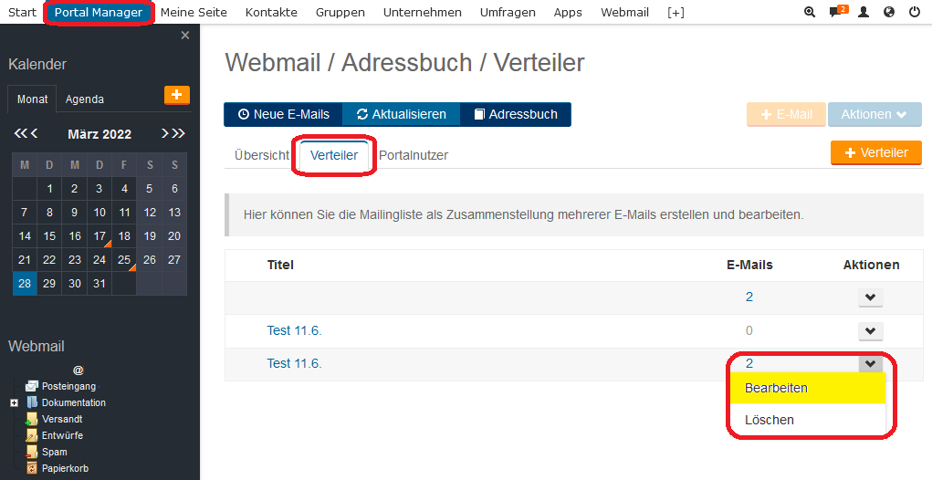The height and width of the screenshot is (480, 932).
Task: Open the Posteingang folder
Action: coord(69,386)
